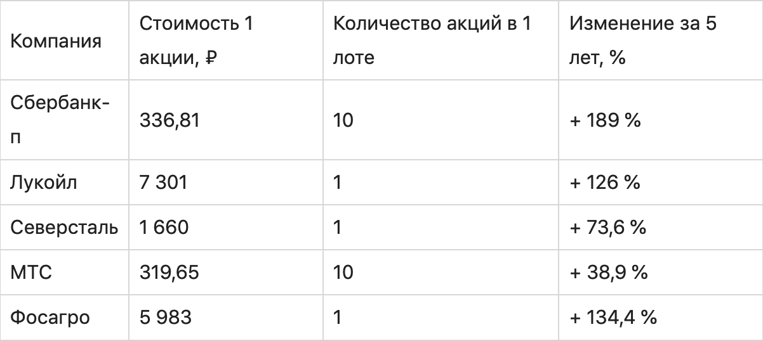Select the Фосагро company cell
The height and width of the screenshot is (341, 763).
50,318
